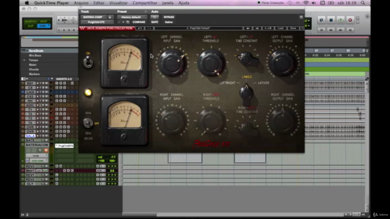390x219 pixels.
Task: Open the PugChild670 insert on BATERIACOM
Action: click(x=65, y=146)
